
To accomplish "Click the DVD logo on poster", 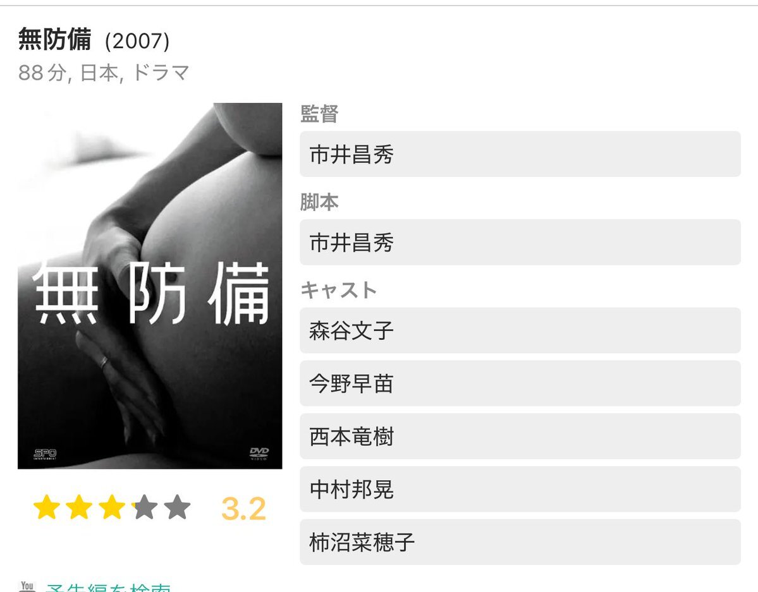I will point(259,453).
